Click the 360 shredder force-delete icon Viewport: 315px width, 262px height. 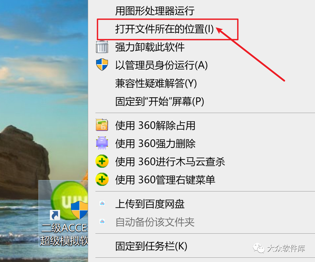pyautogui.click(x=102, y=143)
